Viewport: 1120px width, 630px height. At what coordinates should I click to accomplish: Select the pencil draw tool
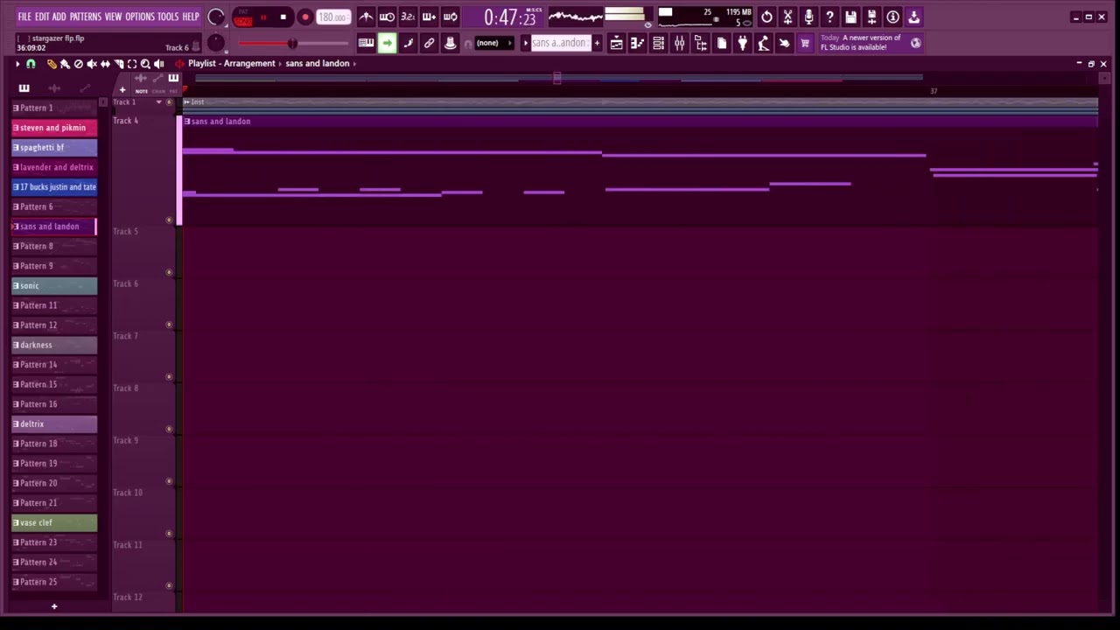[52, 64]
